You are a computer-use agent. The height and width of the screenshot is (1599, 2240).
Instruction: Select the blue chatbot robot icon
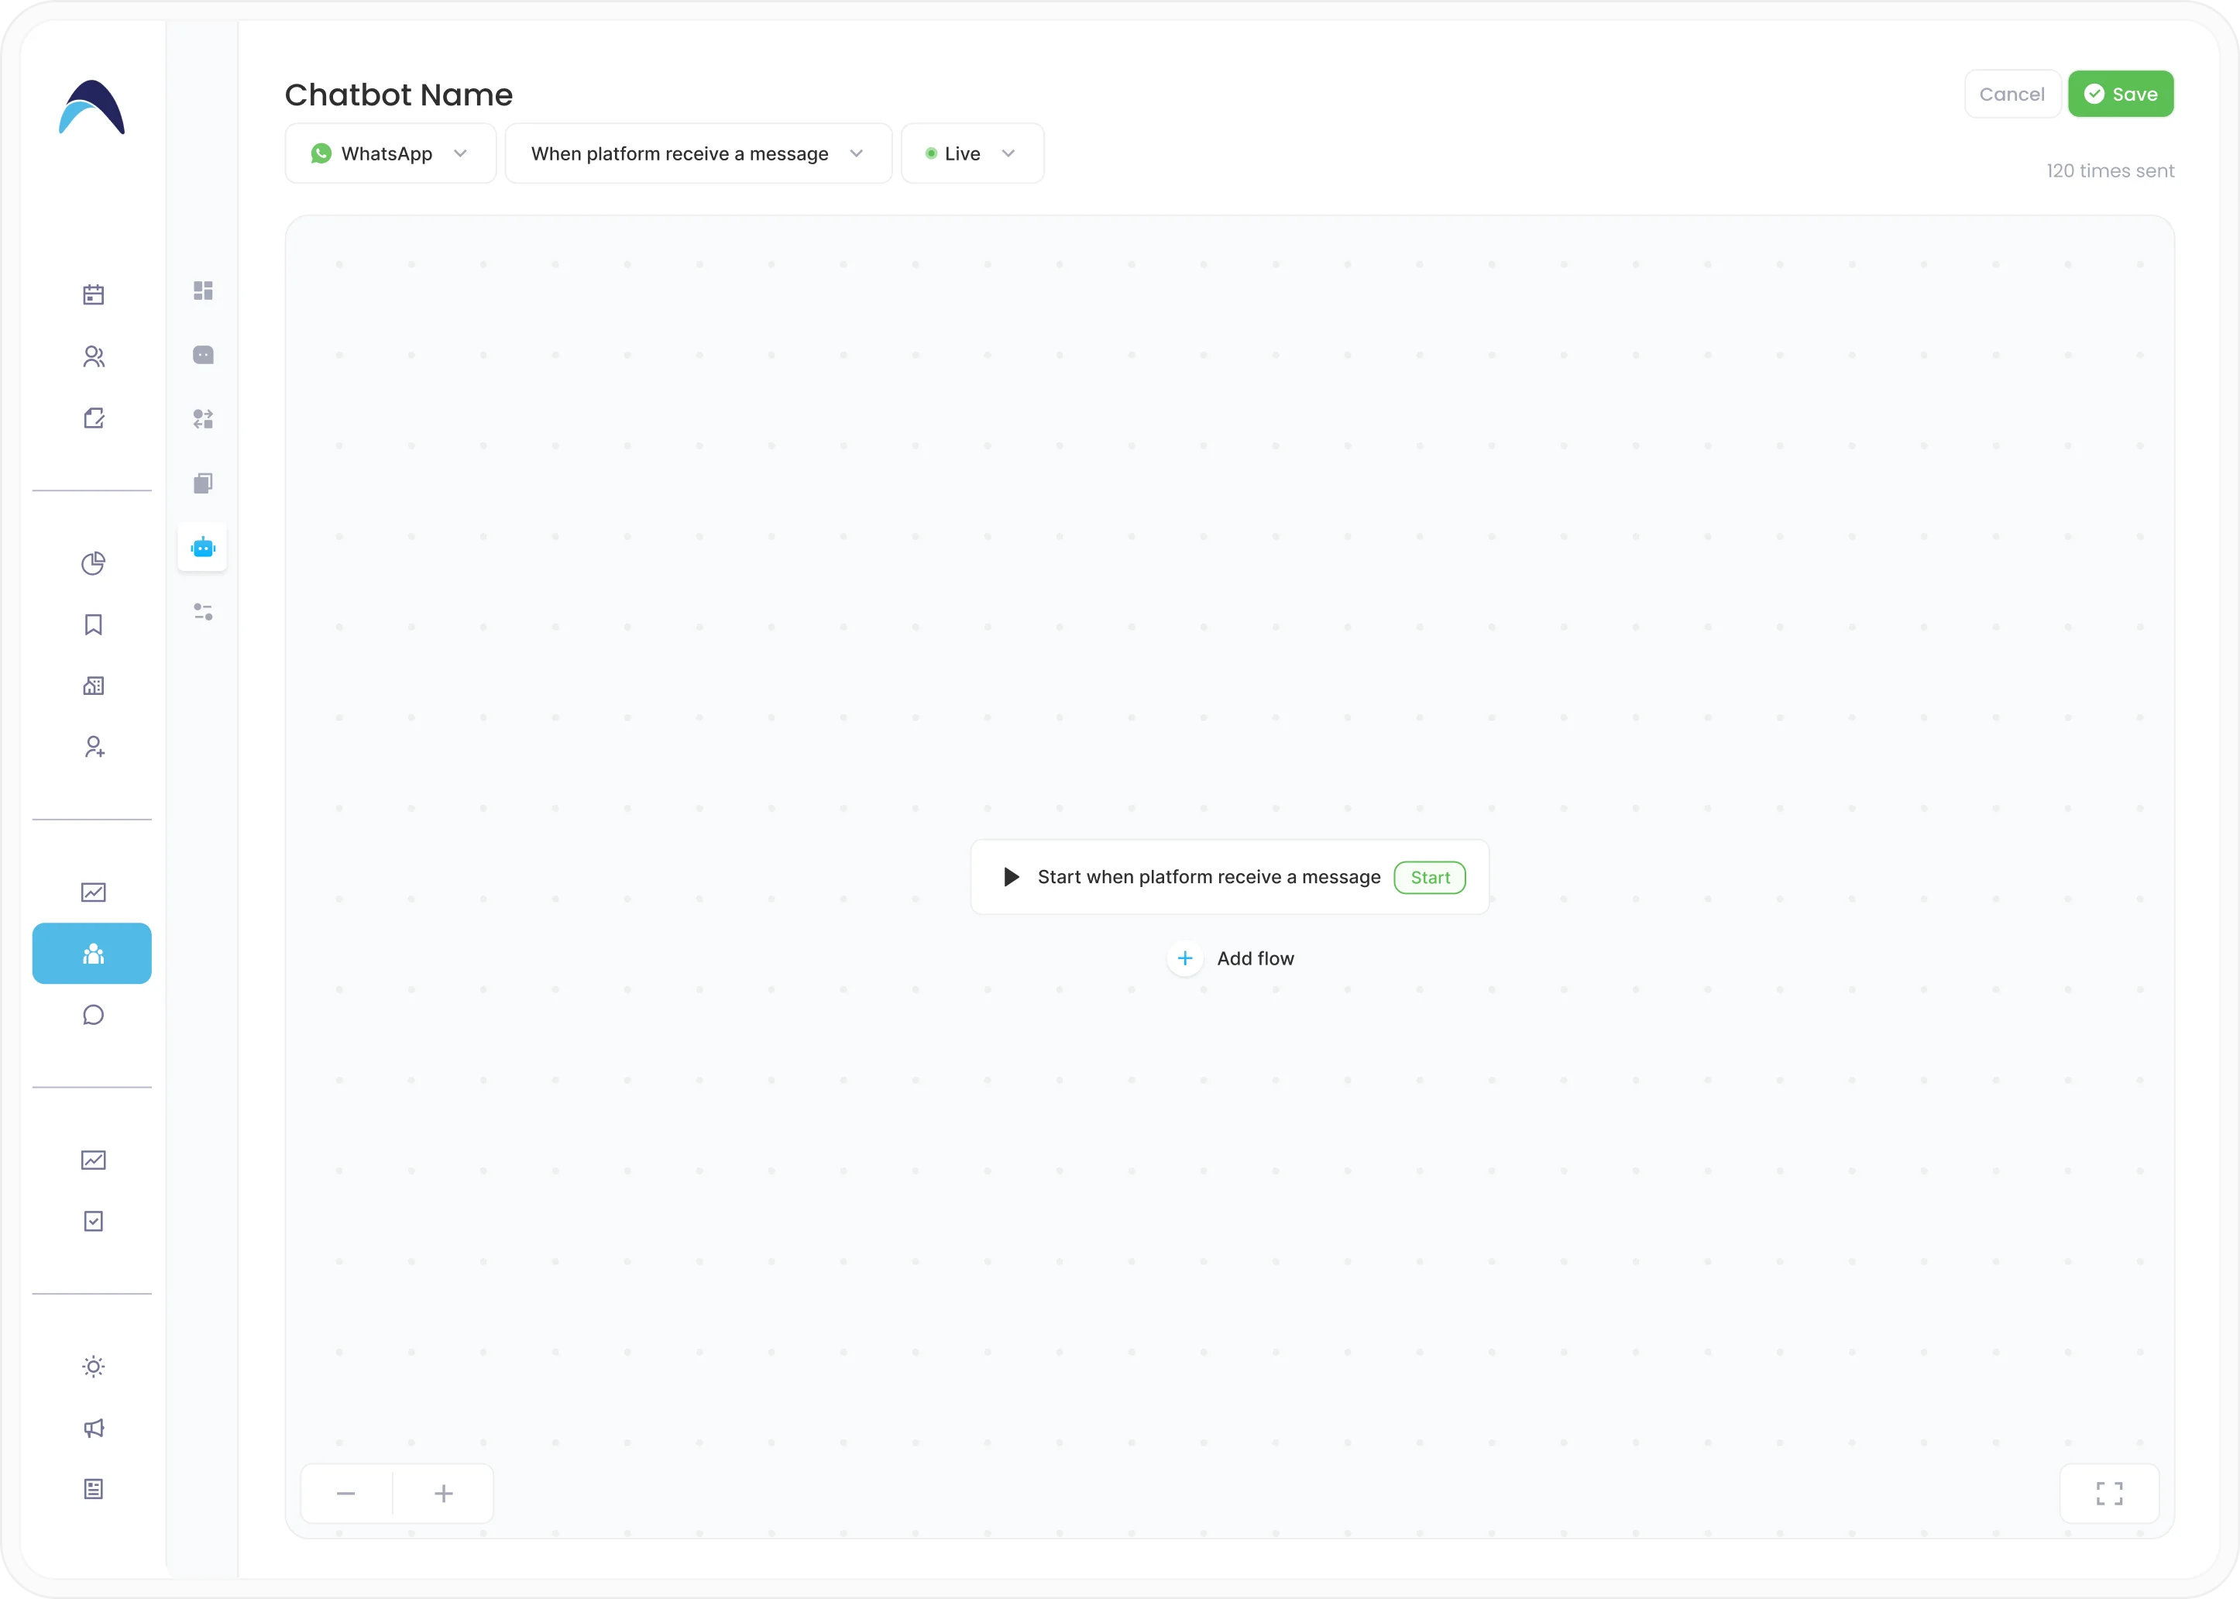pyautogui.click(x=203, y=548)
